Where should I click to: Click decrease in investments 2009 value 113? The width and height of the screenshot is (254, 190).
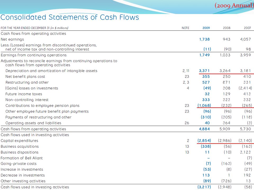click(x=206, y=175)
